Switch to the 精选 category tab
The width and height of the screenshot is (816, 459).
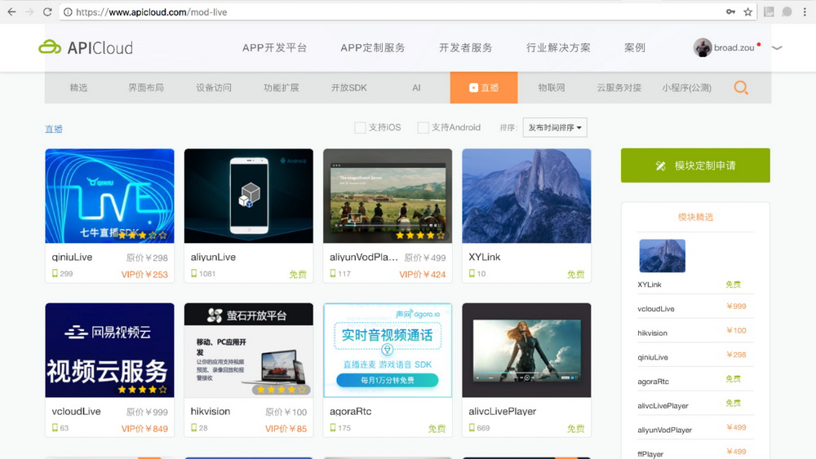(x=78, y=87)
